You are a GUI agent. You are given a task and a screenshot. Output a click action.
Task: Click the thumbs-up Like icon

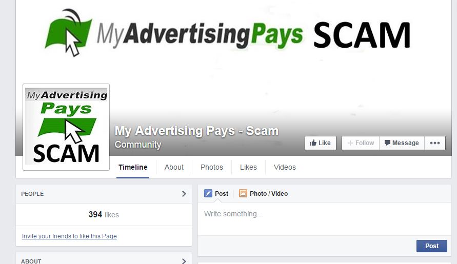313,143
